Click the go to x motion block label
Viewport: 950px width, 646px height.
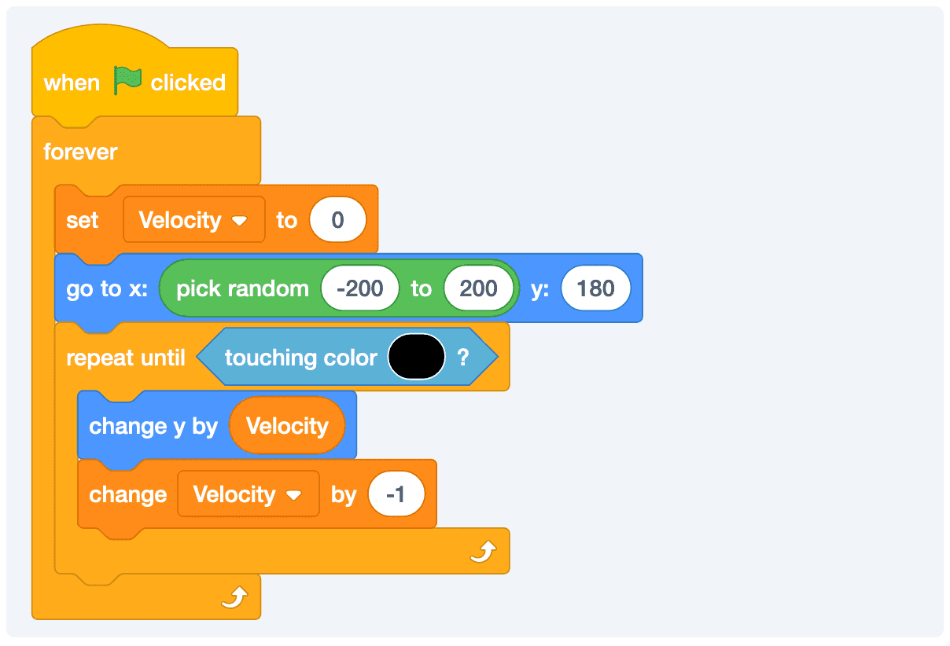(x=107, y=288)
